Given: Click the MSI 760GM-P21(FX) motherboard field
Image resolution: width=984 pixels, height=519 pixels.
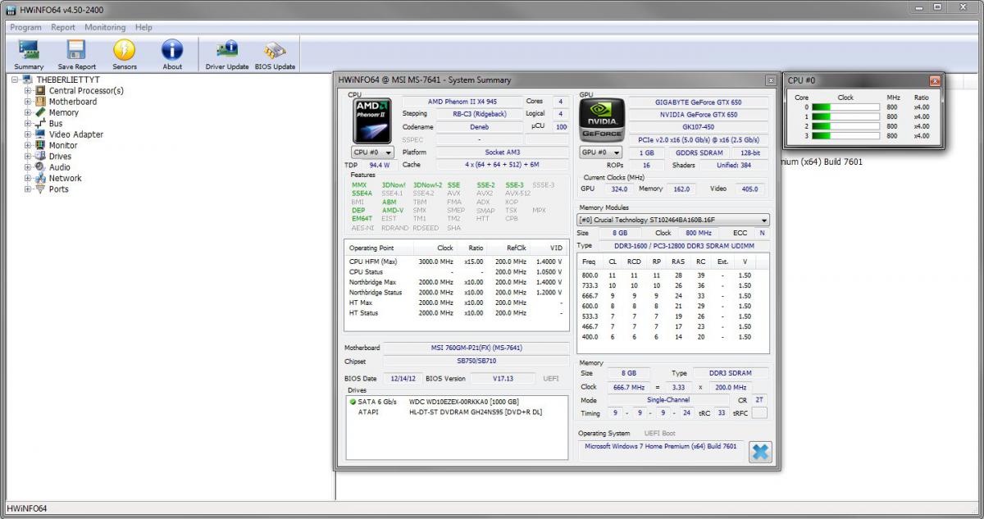Looking at the screenshot, I should [476, 348].
